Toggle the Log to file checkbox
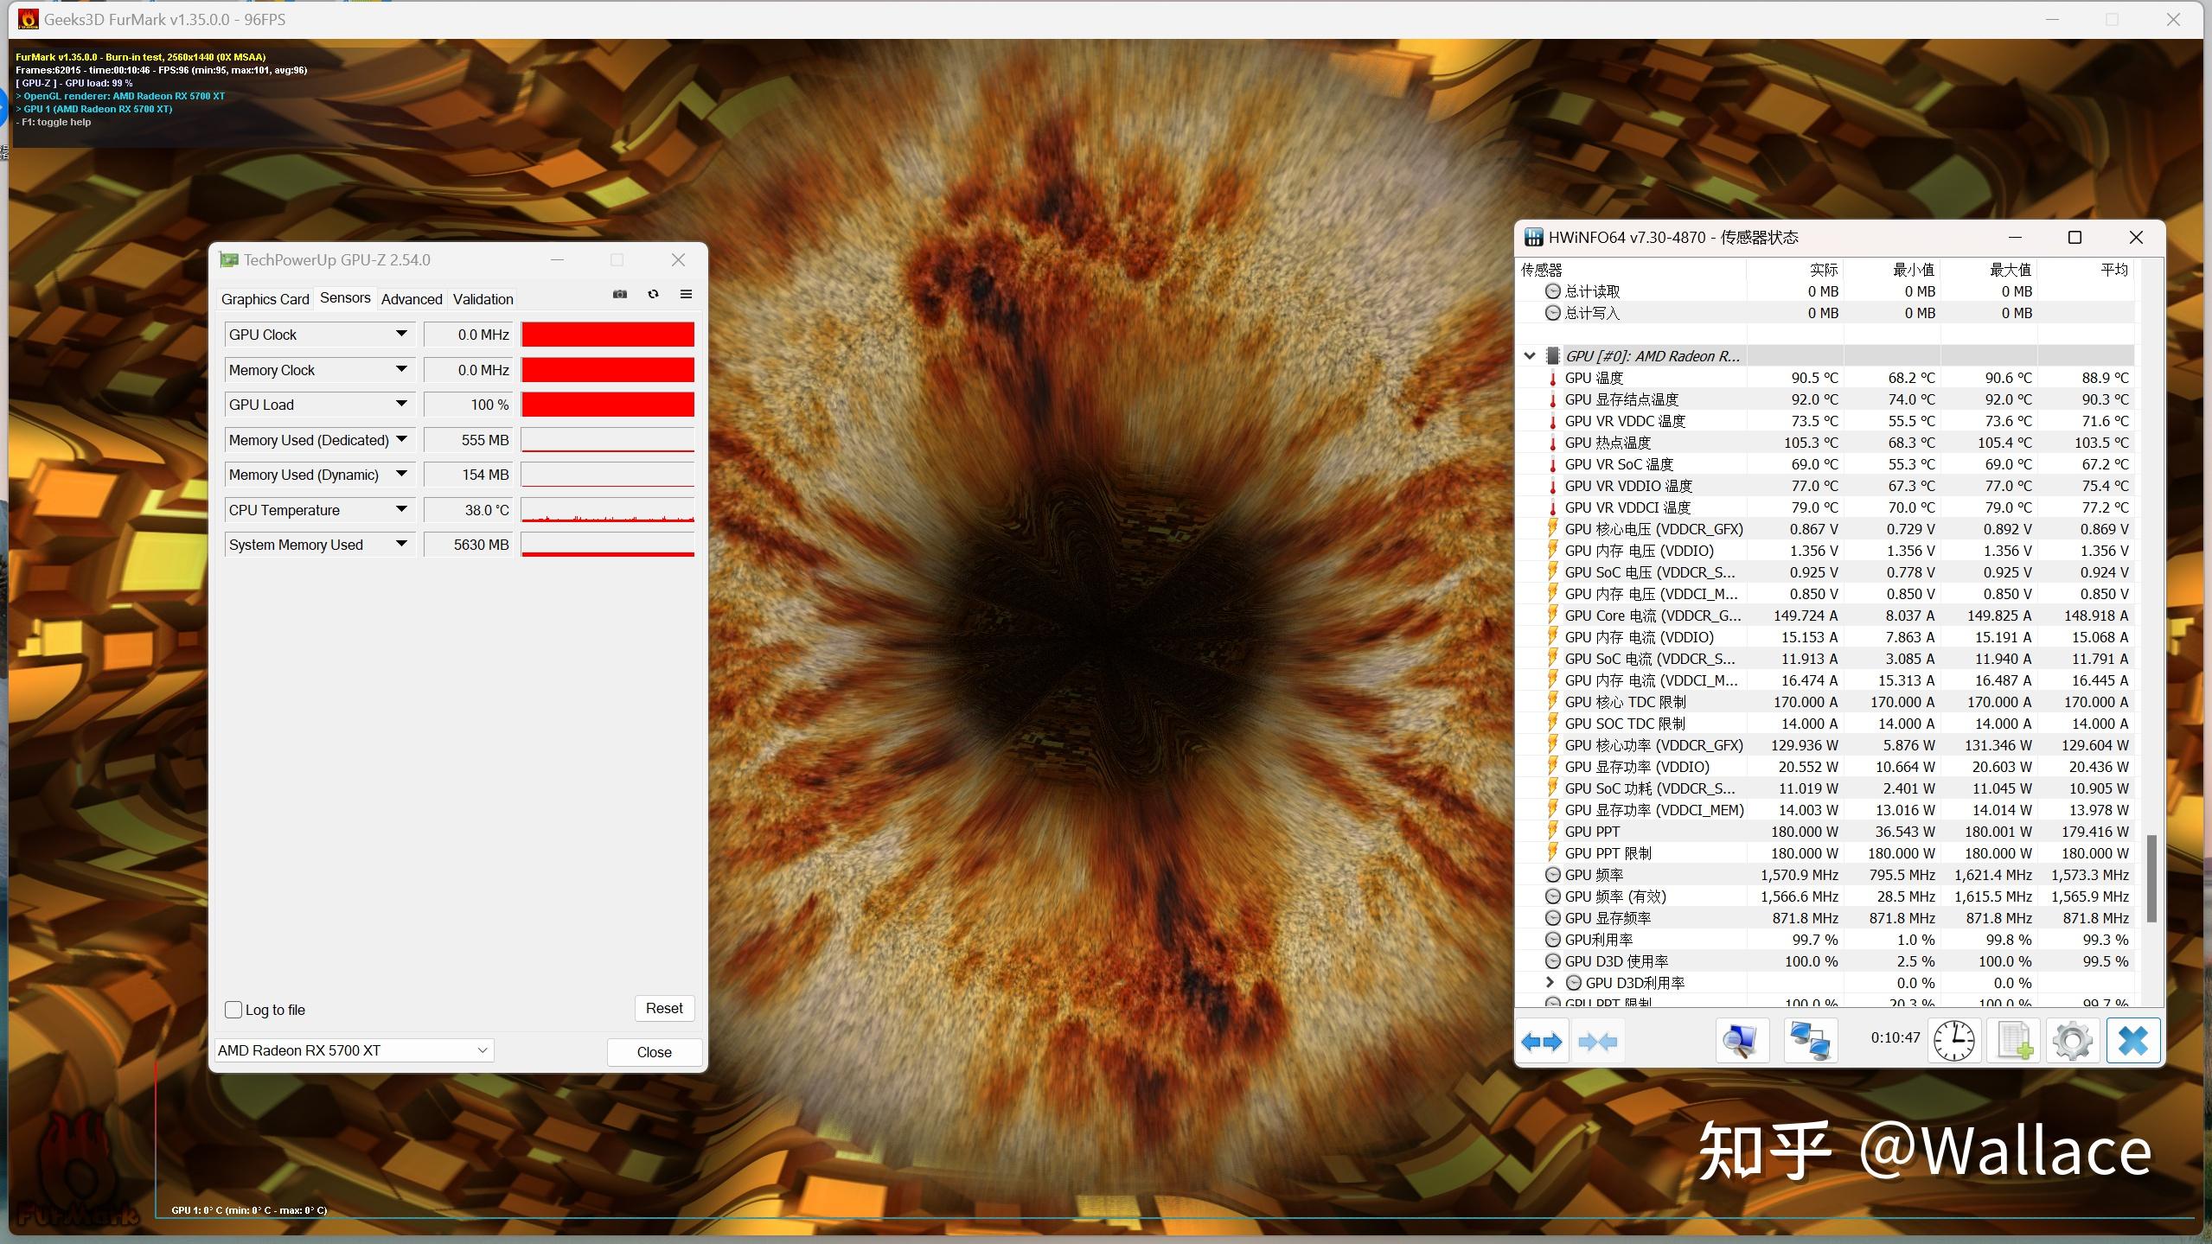The width and height of the screenshot is (2212, 1244). point(235,1007)
